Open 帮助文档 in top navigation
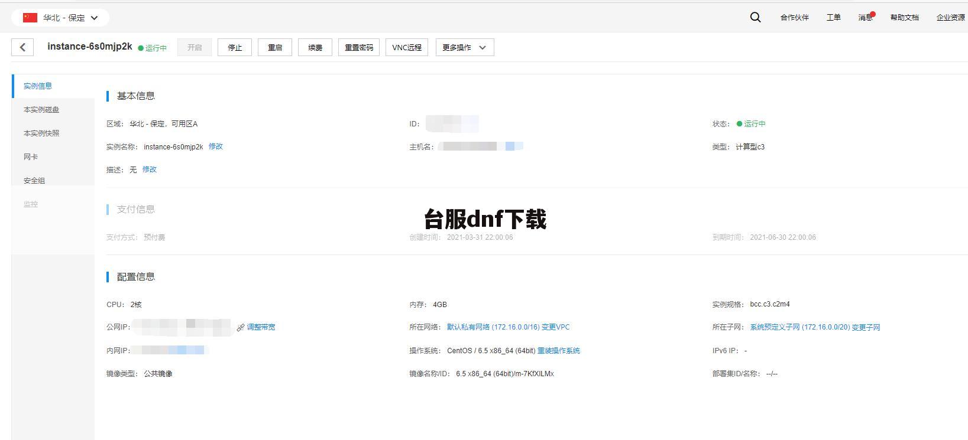This screenshot has width=968, height=440. coord(905,18)
